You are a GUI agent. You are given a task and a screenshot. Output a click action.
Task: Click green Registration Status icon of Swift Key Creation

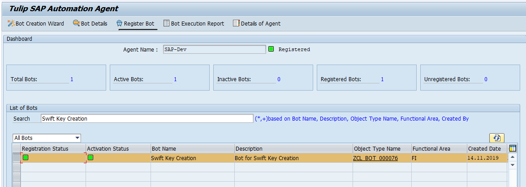point(26,157)
